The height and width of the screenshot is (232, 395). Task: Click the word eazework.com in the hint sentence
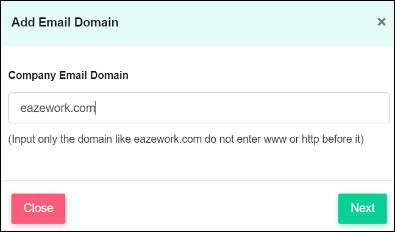(x=168, y=139)
